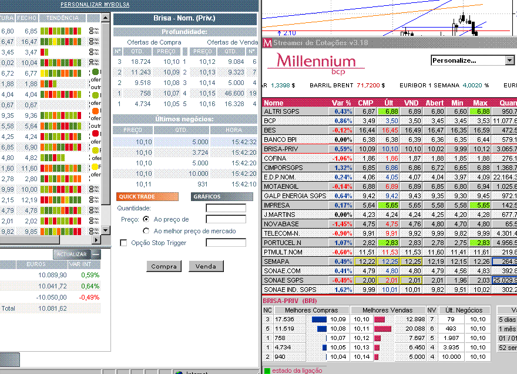Click the FECHO column header
Image resolution: width=517 pixels, height=374 pixels.
[28, 18]
